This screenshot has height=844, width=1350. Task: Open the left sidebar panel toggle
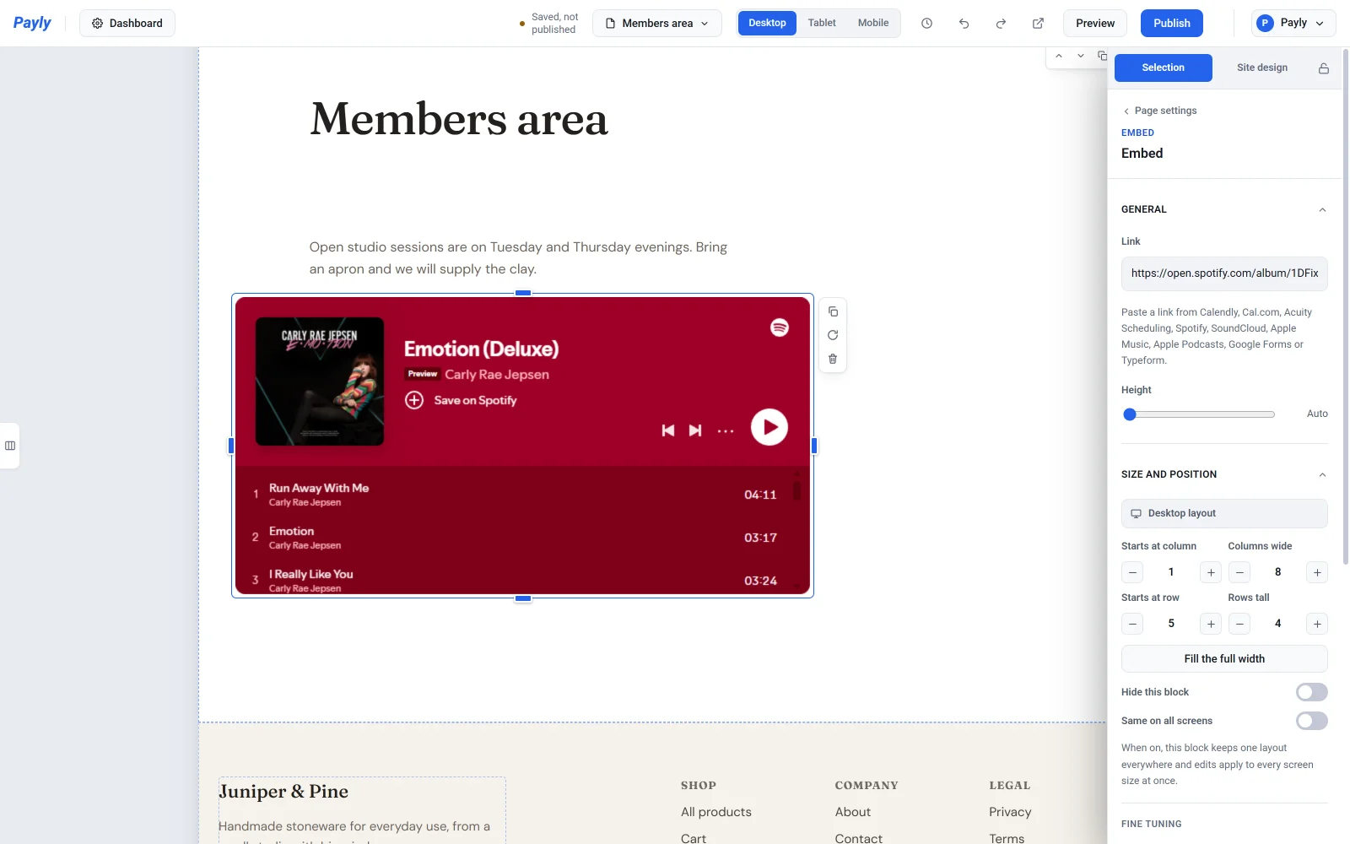pos(10,446)
